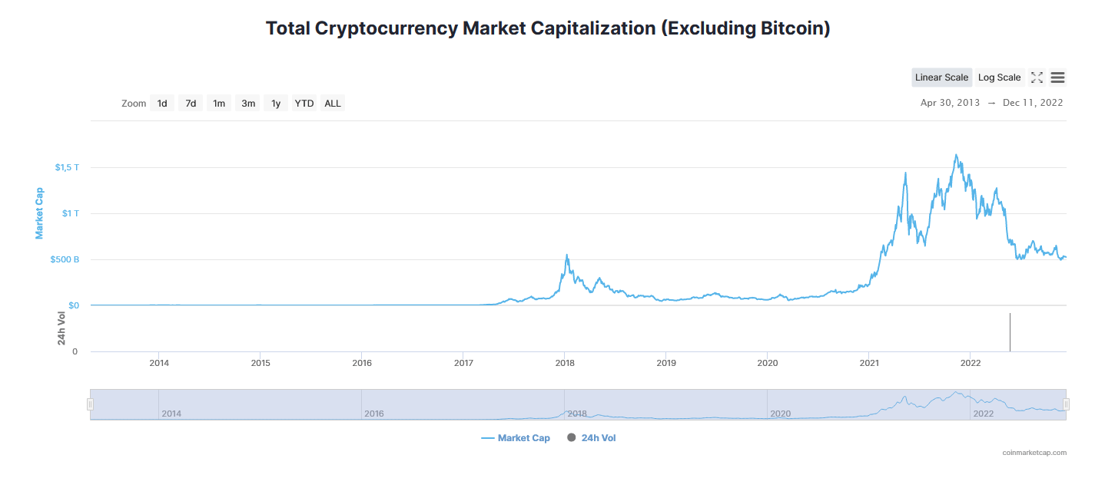1105x478 pixels.
Task: Click the left navigator range handle
Action: 90,404
